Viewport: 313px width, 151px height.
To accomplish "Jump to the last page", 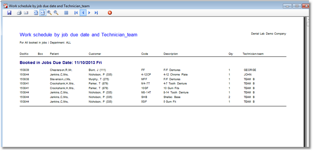I will pyautogui.click(x=96, y=13).
